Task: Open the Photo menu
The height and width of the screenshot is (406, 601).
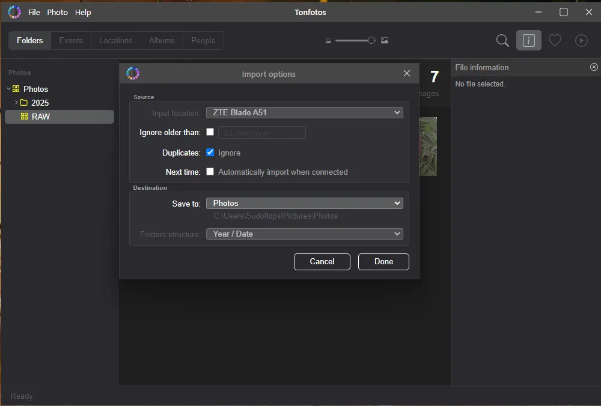Action: 57,12
